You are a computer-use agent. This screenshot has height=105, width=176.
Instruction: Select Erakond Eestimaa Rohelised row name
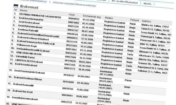pyautogui.click(x=33, y=38)
